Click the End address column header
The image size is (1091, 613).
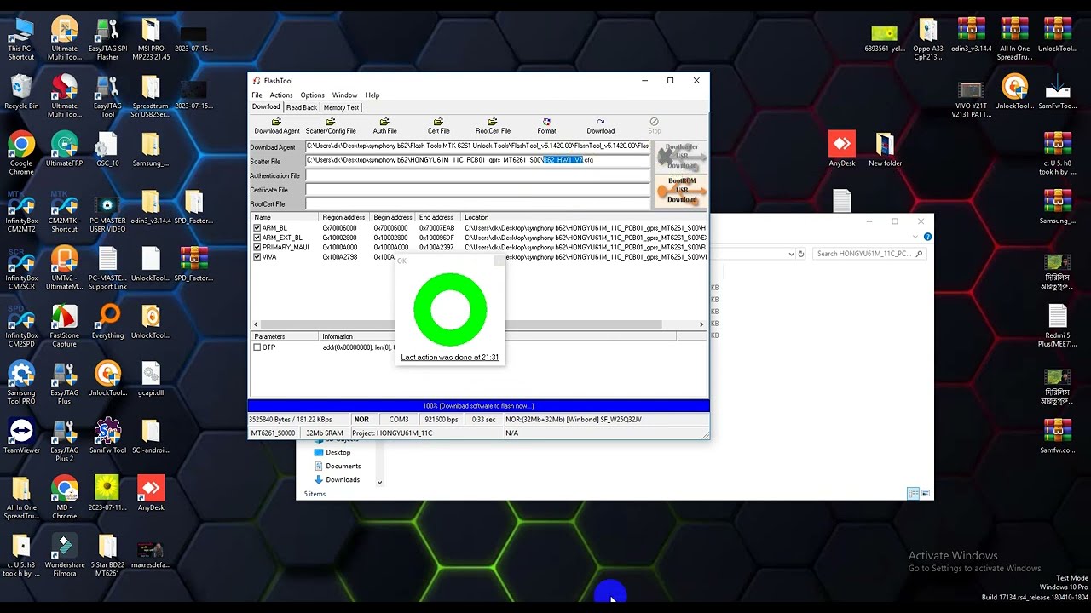click(x=438, y=217)
